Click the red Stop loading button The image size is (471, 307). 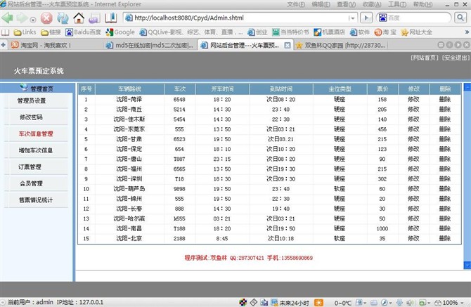tap(46, 18)
